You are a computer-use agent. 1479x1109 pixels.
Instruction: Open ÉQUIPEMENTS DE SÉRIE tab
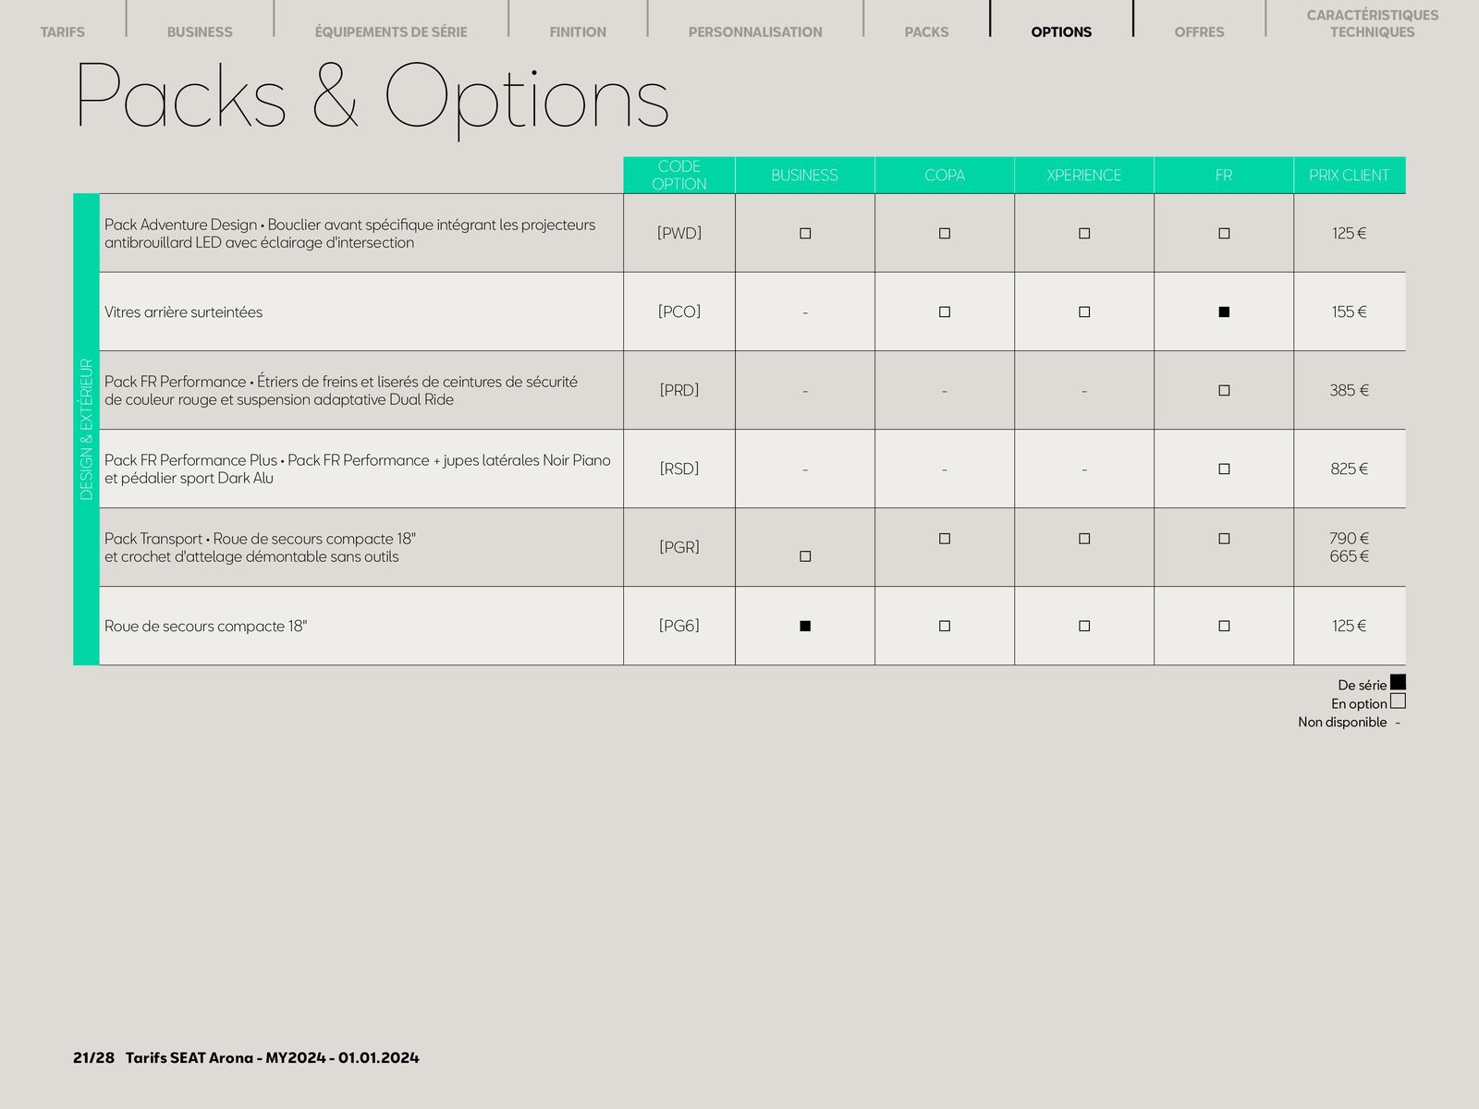point(391,32)
